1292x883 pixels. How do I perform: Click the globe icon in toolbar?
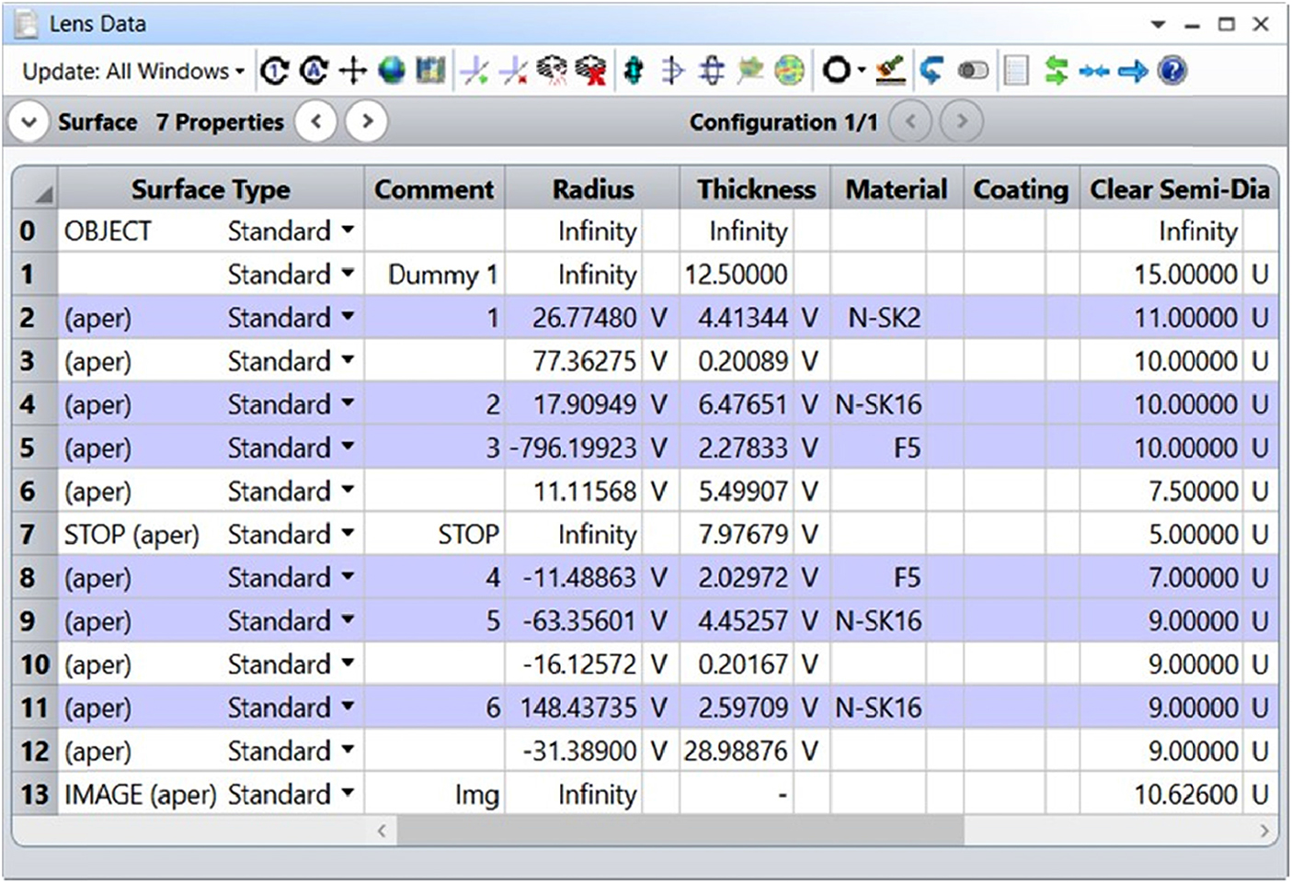pos(392,71)
